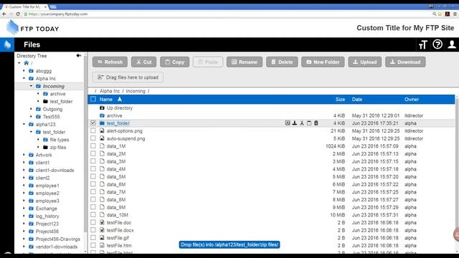
Task: Collapse the Incoming tree node arrow
Action: point(31,86)
